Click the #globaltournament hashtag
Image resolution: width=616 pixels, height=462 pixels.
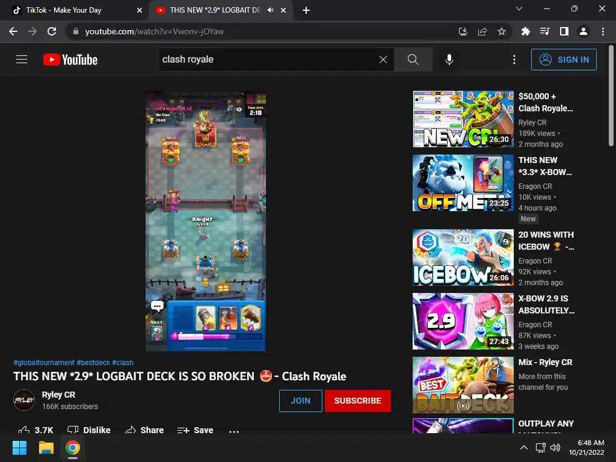43,363
